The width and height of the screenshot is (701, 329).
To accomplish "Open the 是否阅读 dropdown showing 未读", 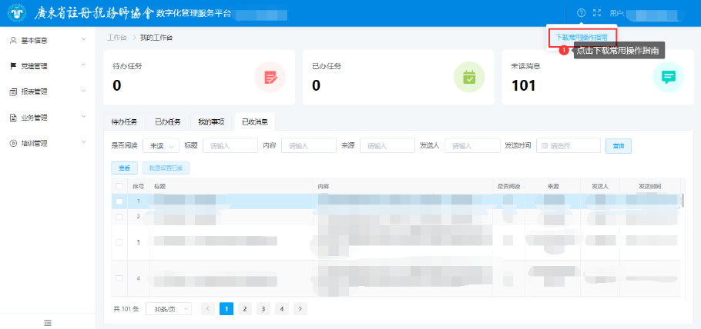I will (x=161, y=145).
